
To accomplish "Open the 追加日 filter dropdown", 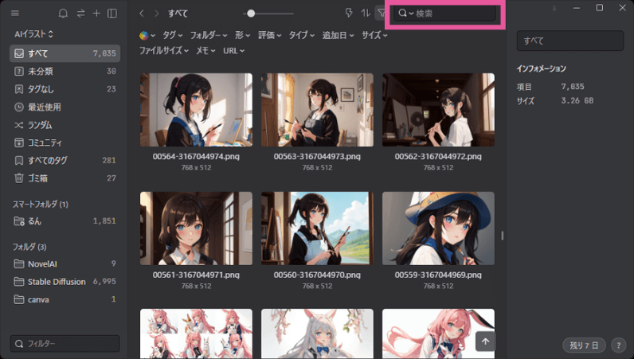I will click(x=338, y=36).
